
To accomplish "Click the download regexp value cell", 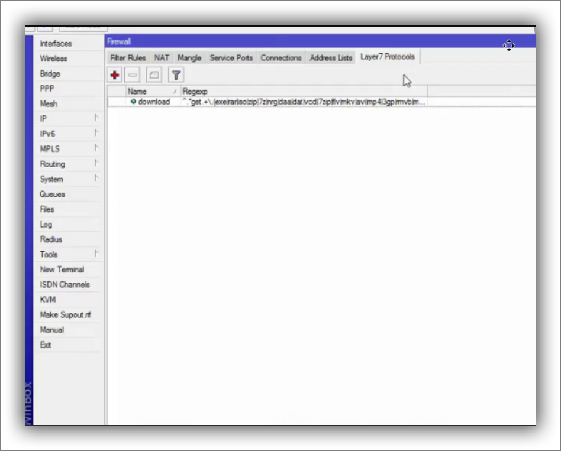I will click(x=304, y=102).
